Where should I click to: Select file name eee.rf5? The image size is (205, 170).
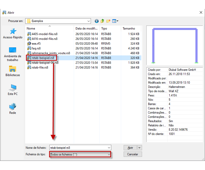(36, 44)
